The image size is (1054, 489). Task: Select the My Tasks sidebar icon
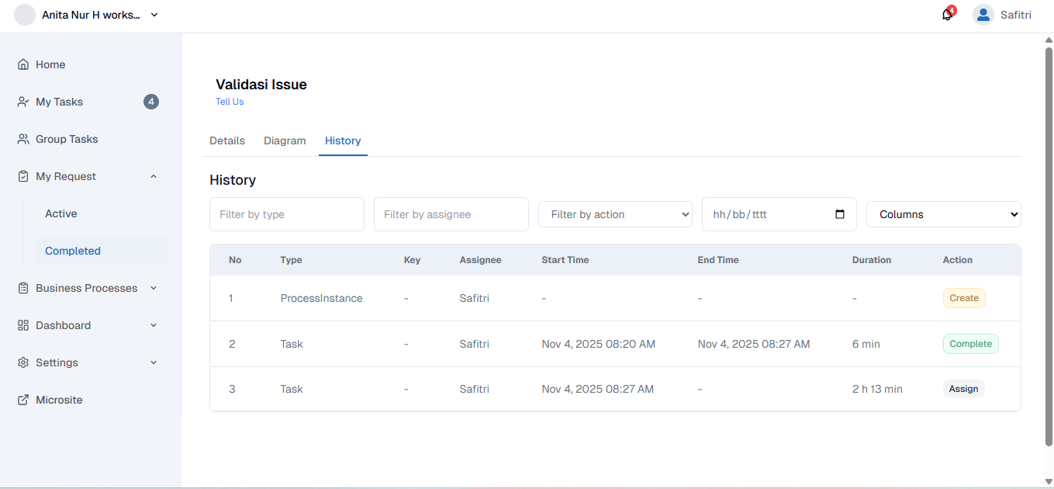pos(21,101)
